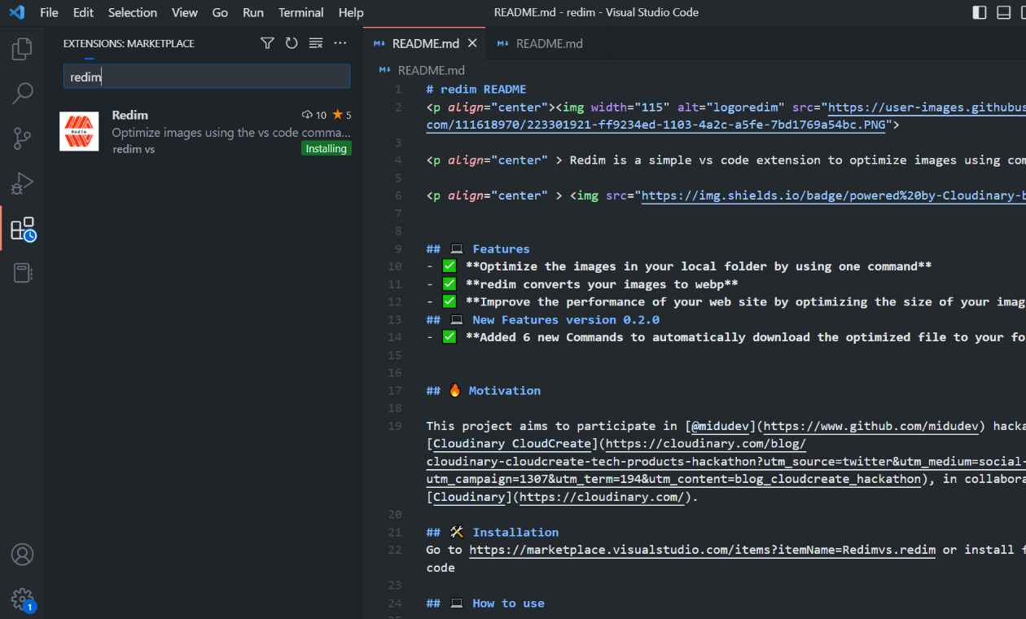Open the Selection menu

133,12
